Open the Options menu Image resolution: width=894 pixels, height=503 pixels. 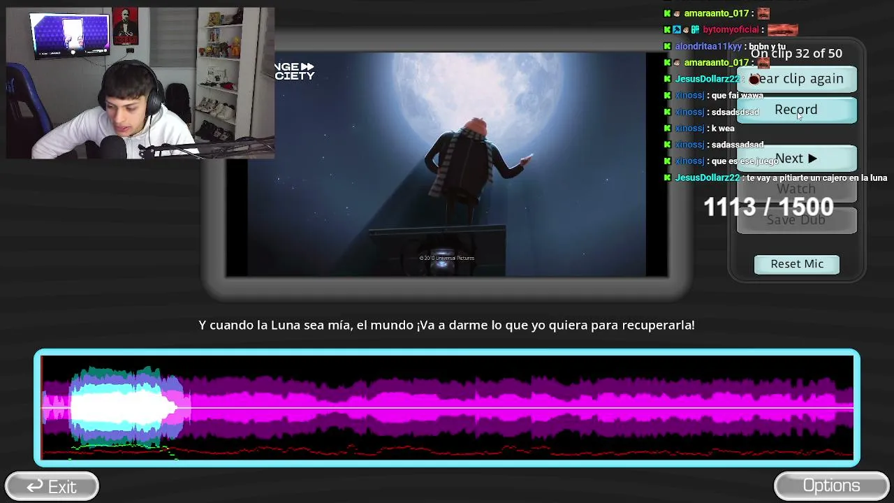[x=831, y=486]
